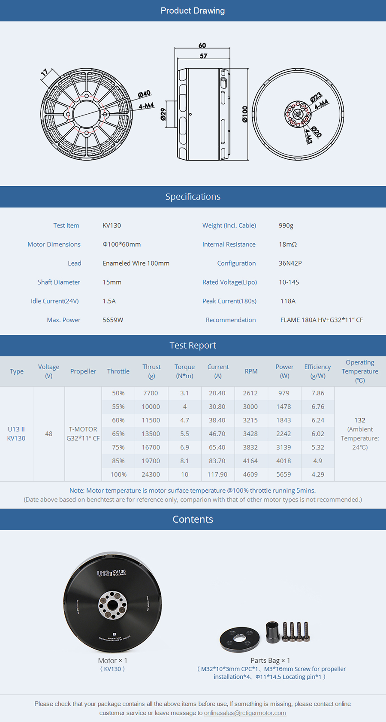Select the 100% throttle cell
Viewport: 386px width, 722px height.
[x=118, y=474]
